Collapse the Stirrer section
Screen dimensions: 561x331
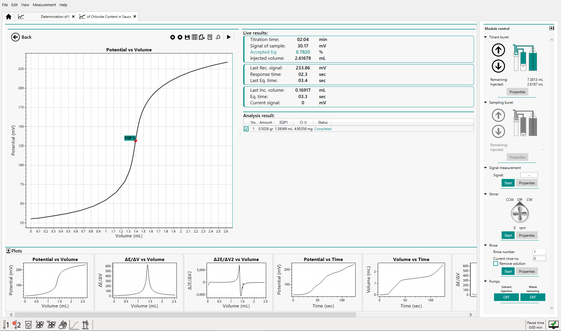485,194
